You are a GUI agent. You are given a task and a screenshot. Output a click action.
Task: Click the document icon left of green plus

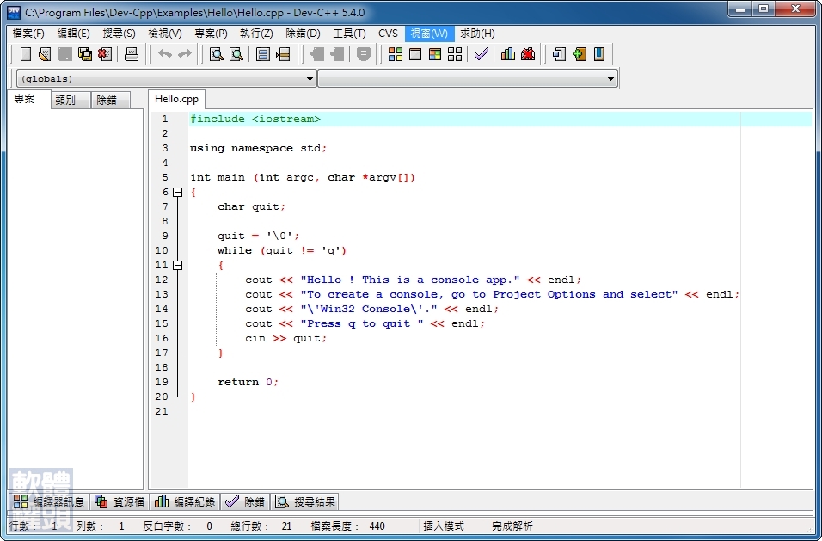tap(560, 54)
